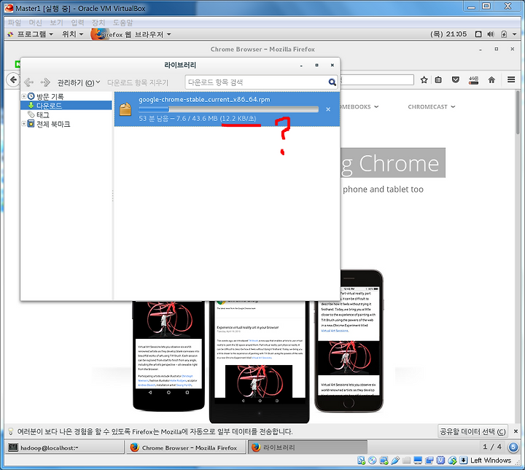525x470 pixels.
Task: Click 공유할 데이터 선택 button
Action: click(472, 431)
